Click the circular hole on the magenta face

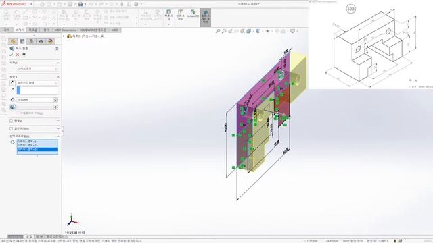click(x=281, y=74)
